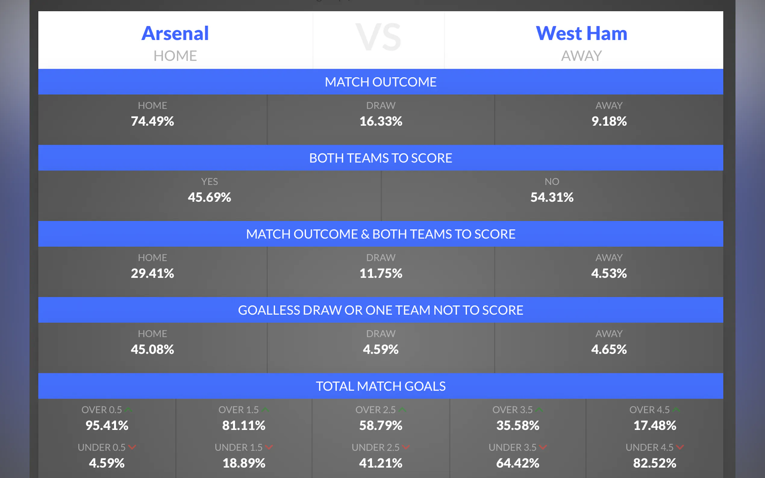Image resolution: width=765 pixels, height=478 pixels.
Task: Click the TOTAL MATCH GOALS header bar
Action: click(380, 386)
